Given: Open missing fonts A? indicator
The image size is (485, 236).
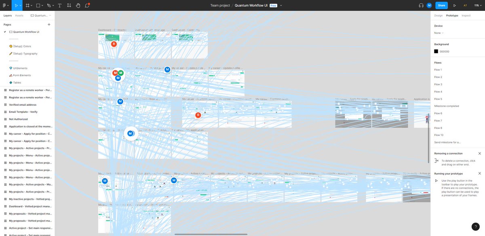Looking at the screenshot, I should point(465,5).
